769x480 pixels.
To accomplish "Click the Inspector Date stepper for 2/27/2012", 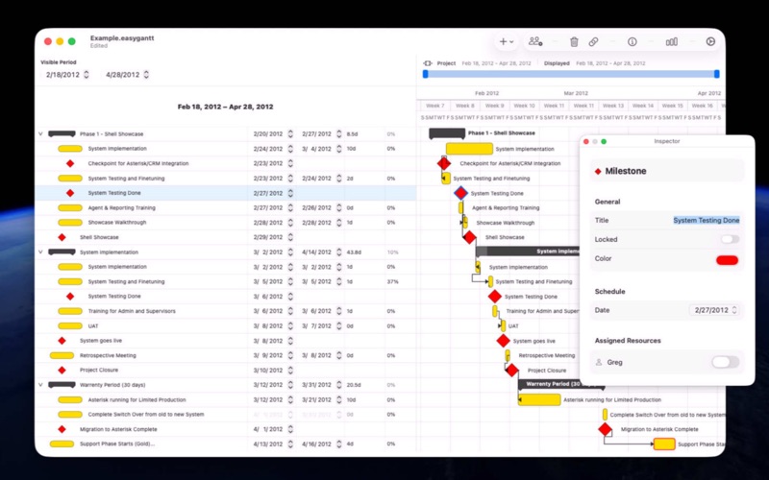I will click(734, 310).
